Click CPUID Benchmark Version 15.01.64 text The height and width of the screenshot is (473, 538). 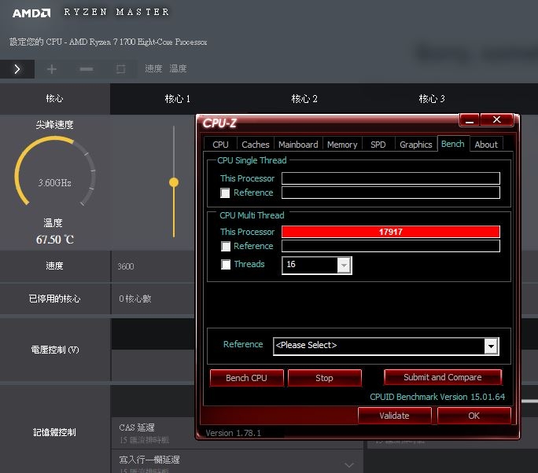pos(437,397)
